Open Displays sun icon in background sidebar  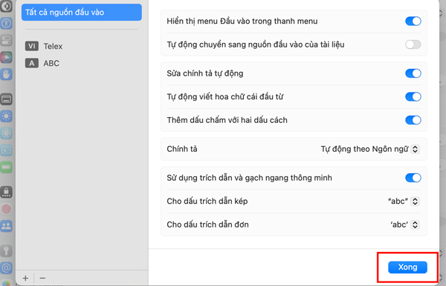pos(6,116)
